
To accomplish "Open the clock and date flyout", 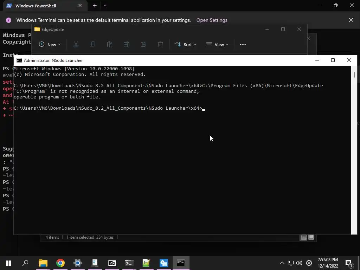I will pyautogui.click(x=328, y=263).
